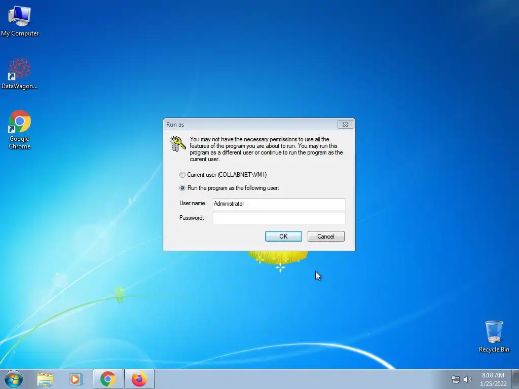This screenshot has height=389, width=519.
Task: Open the My Computer desktop icon
Action: (x=20, y=21)
